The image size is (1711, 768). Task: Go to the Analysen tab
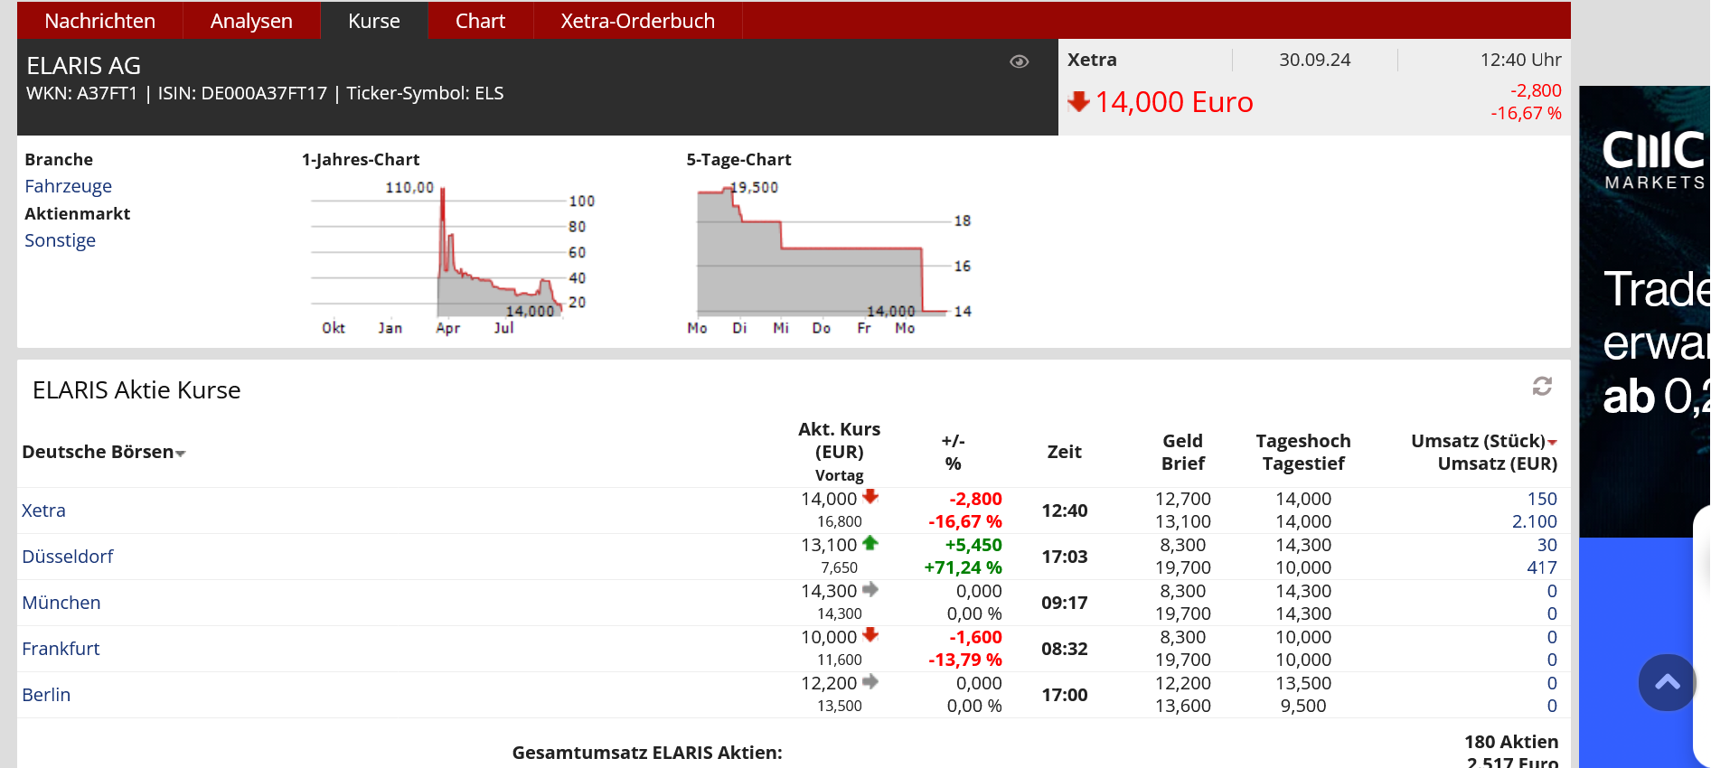coord(251,21)
